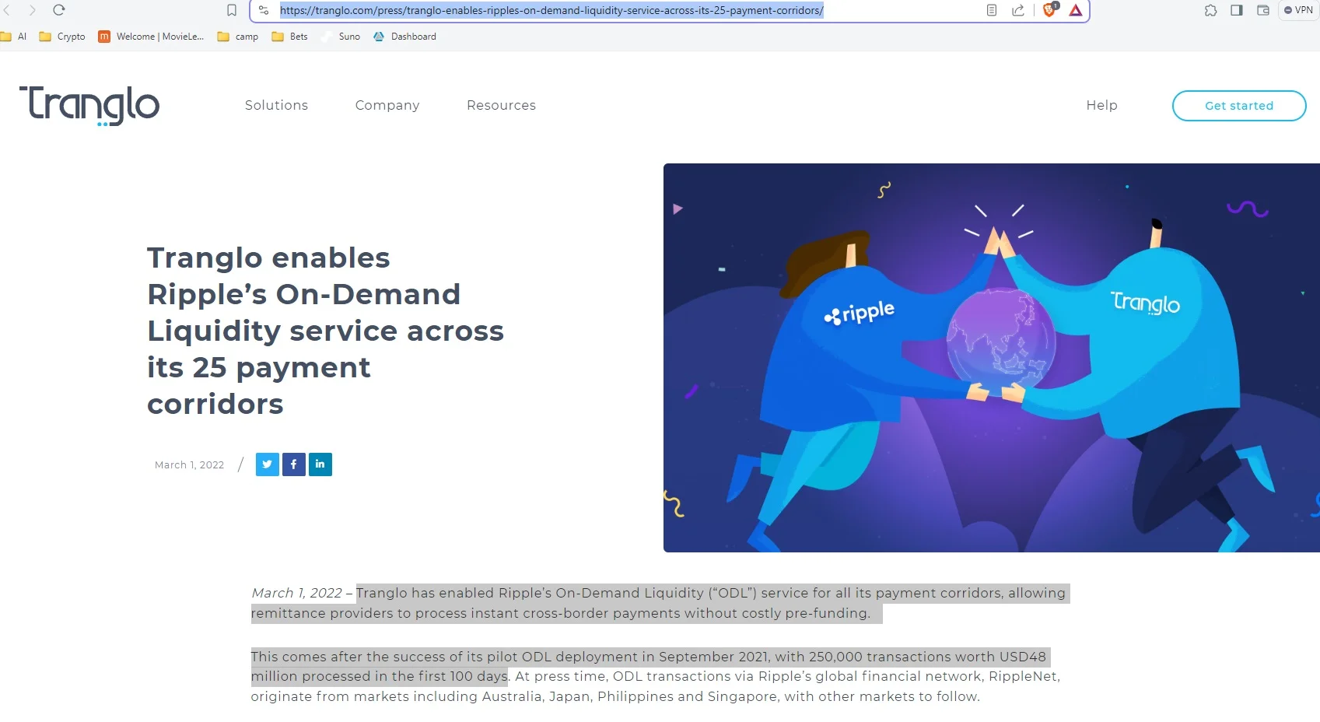This screenshot has width=1320, height=722.
Task: Bookmark this page with bookmark icon
Action: click(x=232, y=10)
